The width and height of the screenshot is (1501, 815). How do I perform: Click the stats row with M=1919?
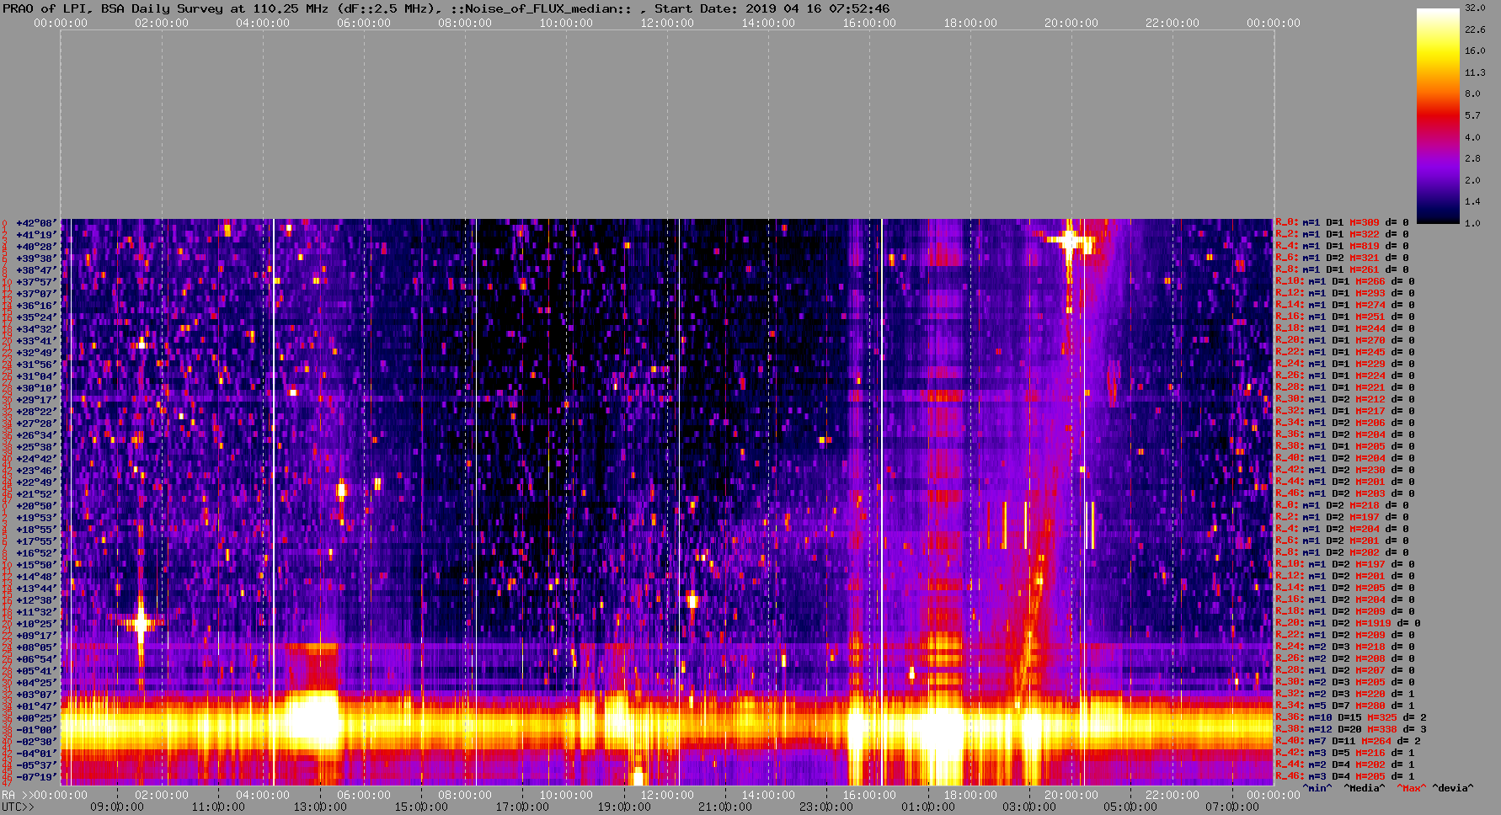pos(1348,624)
